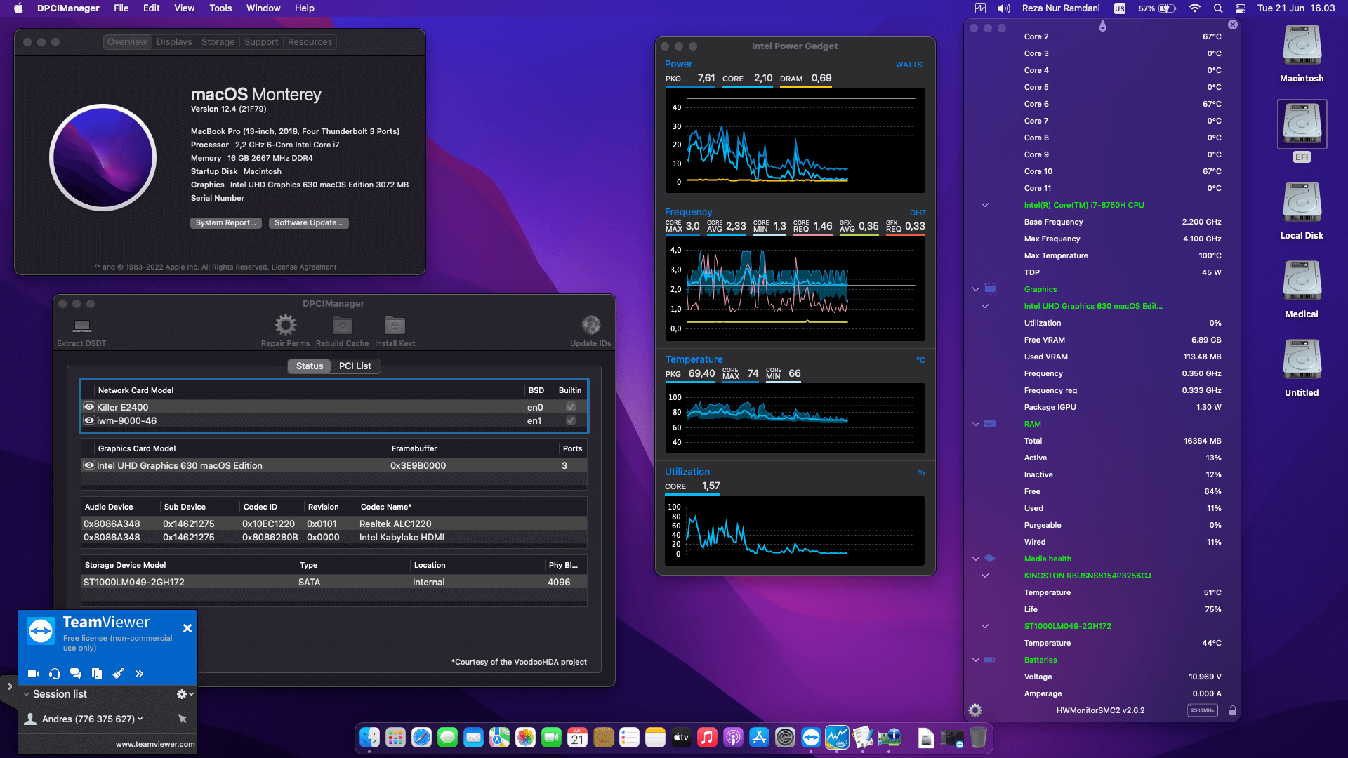Show more TeamViewer tools with double-arrow
1348x758 pixels.
[x=139, y=674]
